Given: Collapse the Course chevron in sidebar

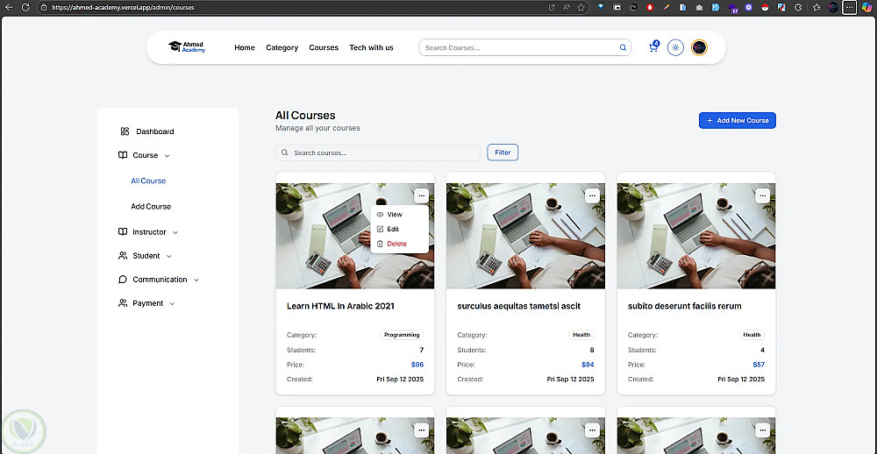Looking at the screenshot, I should 168,156.
